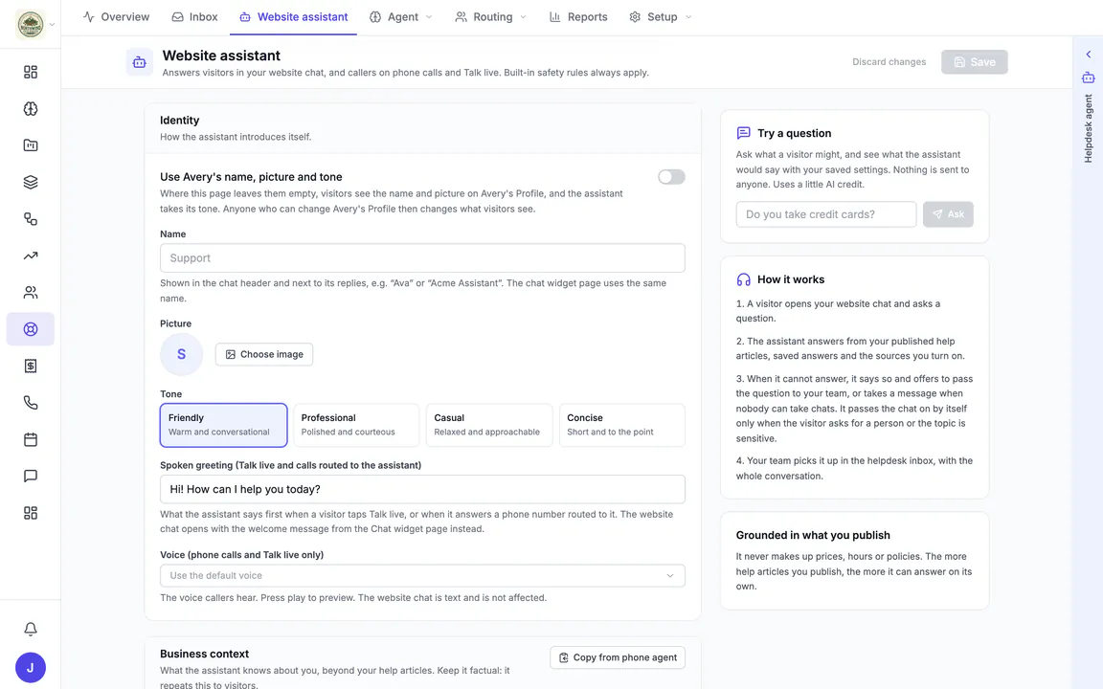1103x689 pixels.
Task: Select the Website assistant tab
Action: (x=293, y=17)
